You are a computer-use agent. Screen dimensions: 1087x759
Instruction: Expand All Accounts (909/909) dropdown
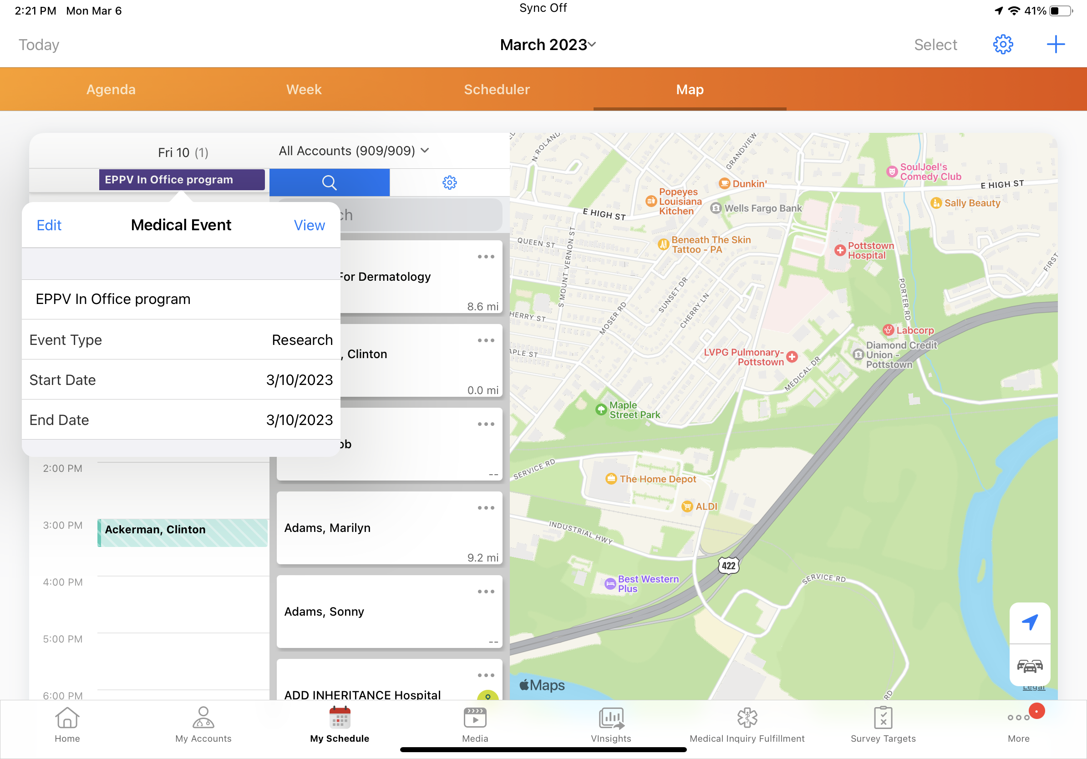pyautogui.click(x=354, y=151)
